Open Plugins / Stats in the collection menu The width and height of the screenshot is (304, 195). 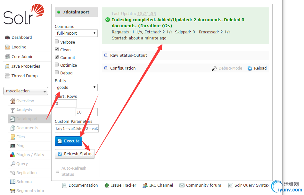point(30,155)
